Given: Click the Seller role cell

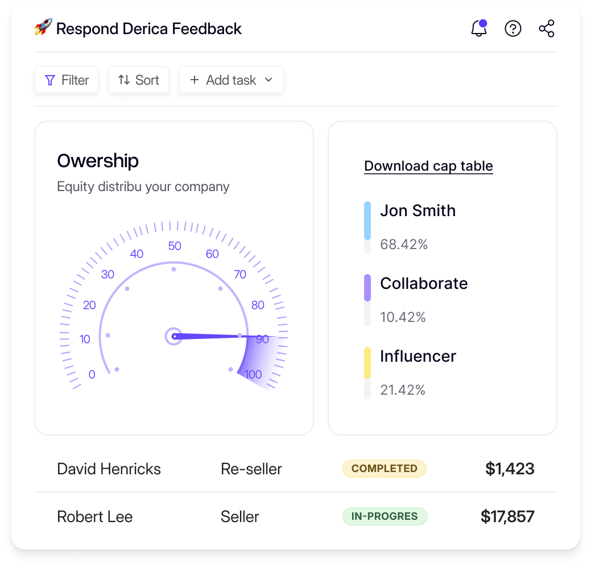Looking at the screenshot, I should pyautogui.click(x=239, y=516).
